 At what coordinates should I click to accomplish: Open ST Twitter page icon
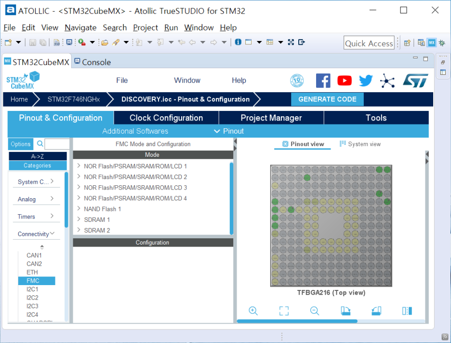coord(366,81)
